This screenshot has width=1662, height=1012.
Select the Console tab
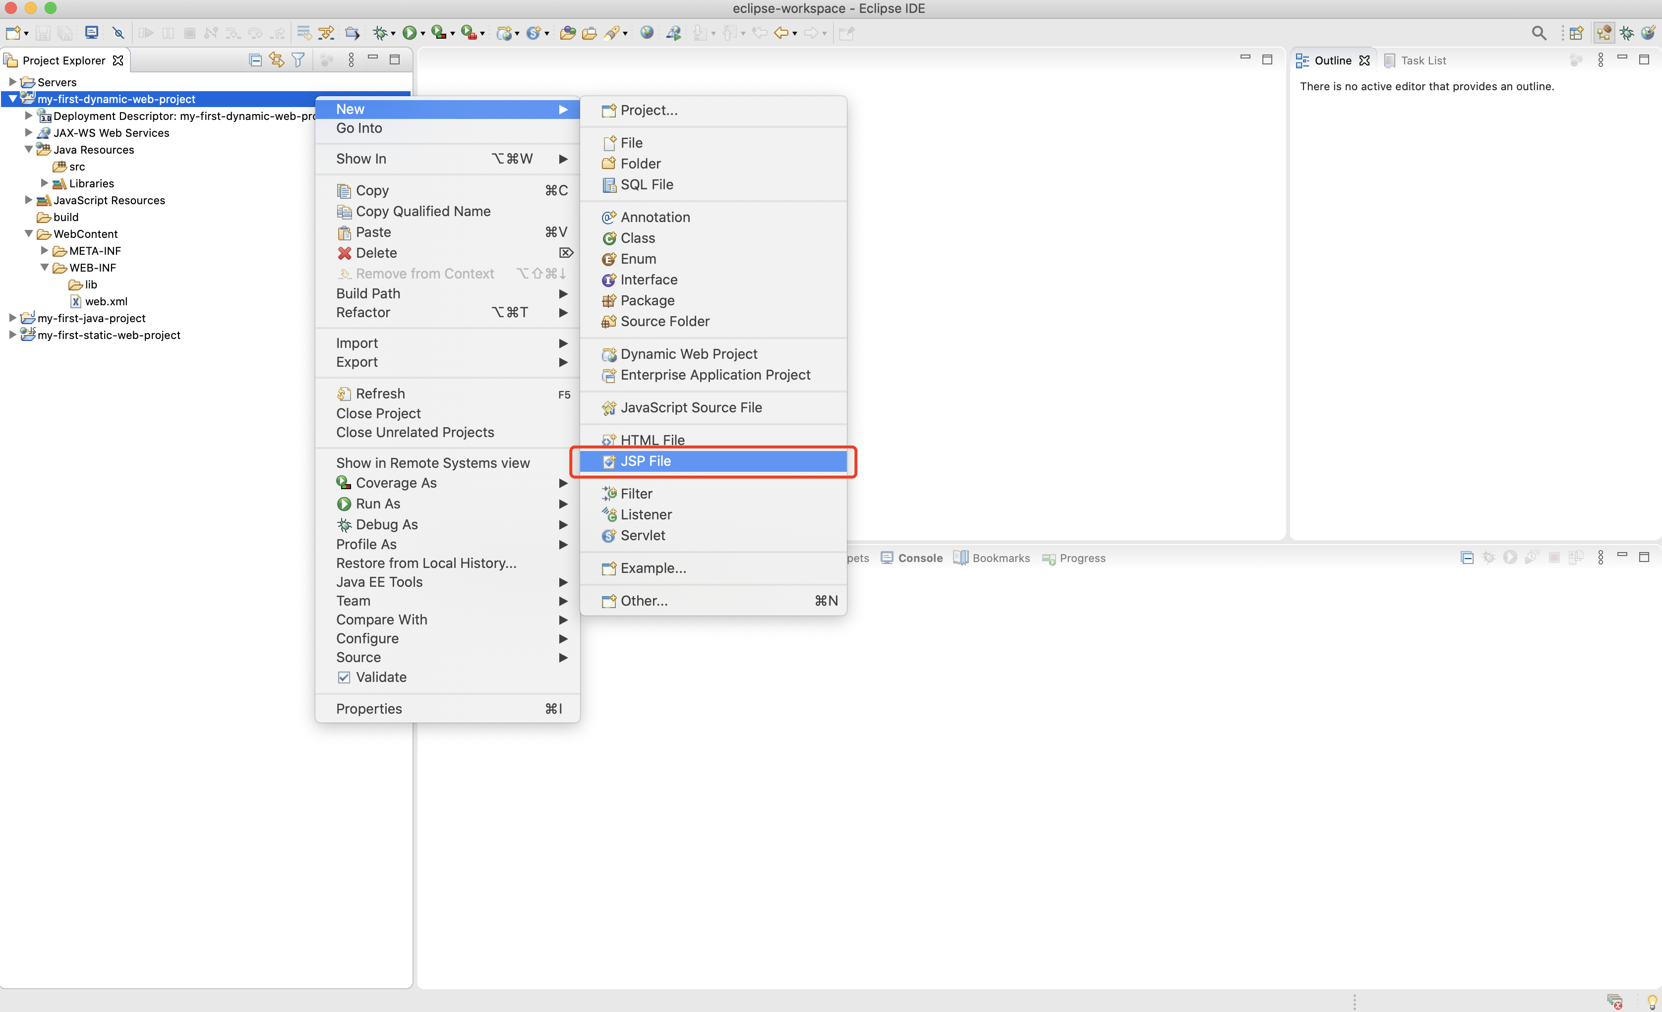pos(911,558)
